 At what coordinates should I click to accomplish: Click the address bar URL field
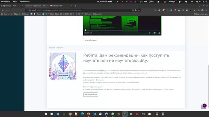83,10
